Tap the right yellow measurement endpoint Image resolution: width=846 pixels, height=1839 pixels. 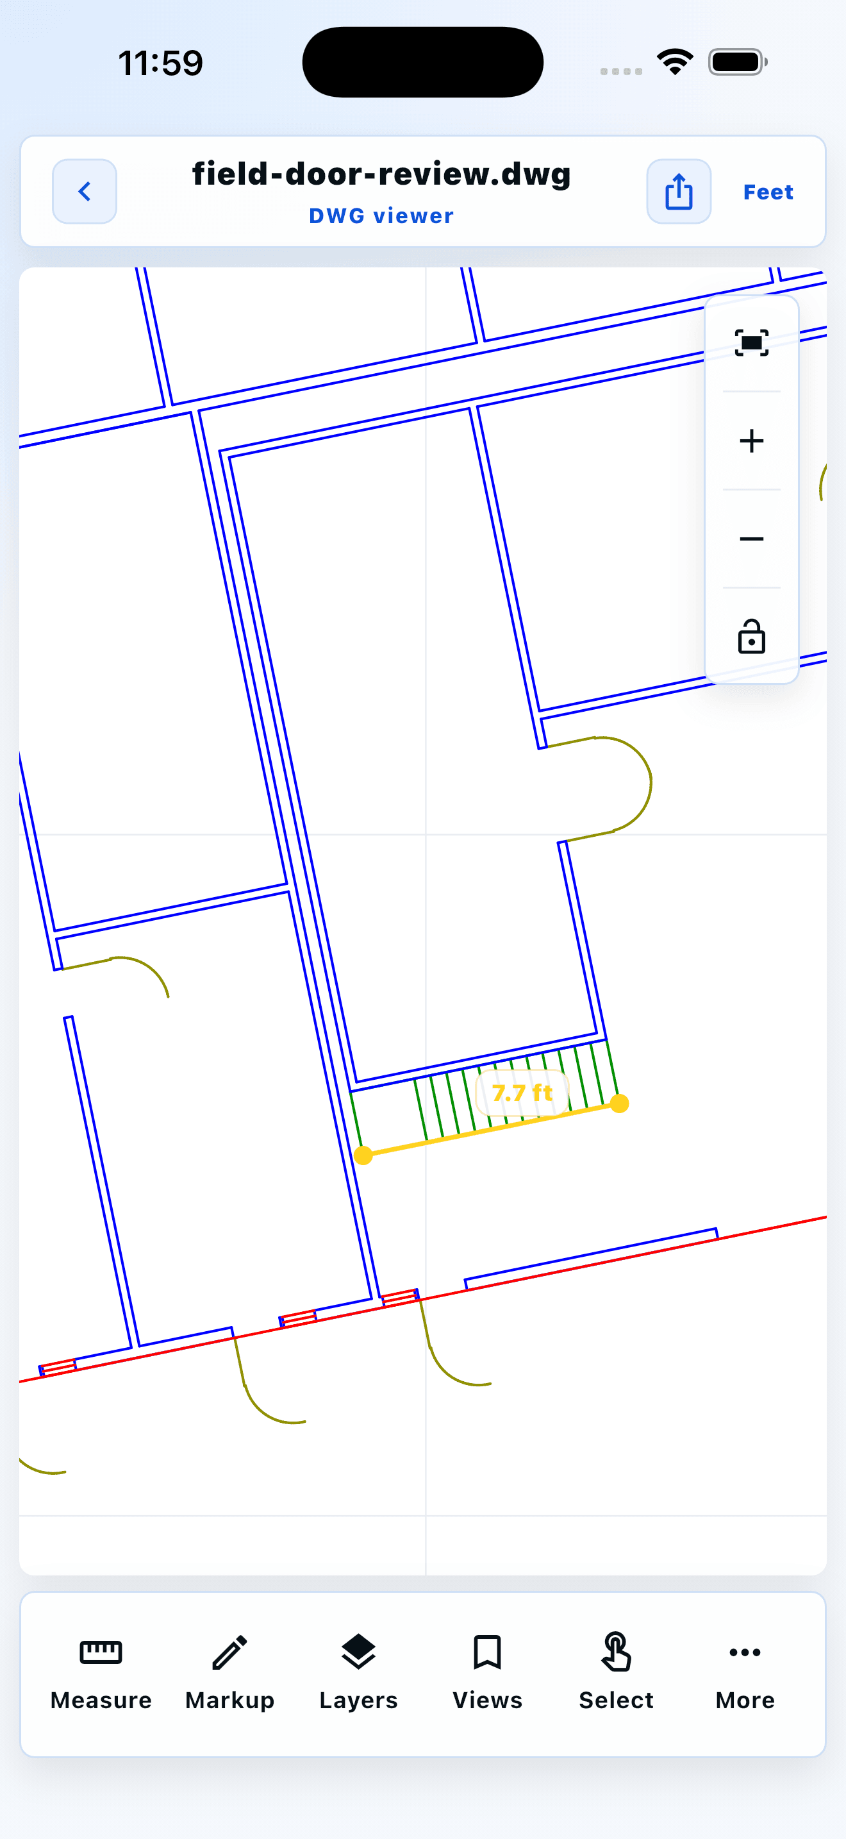619,1104
